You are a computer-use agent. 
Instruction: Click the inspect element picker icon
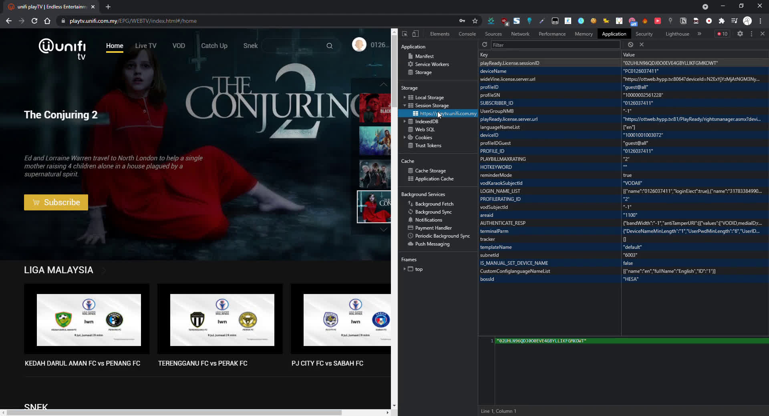[405, 34]
